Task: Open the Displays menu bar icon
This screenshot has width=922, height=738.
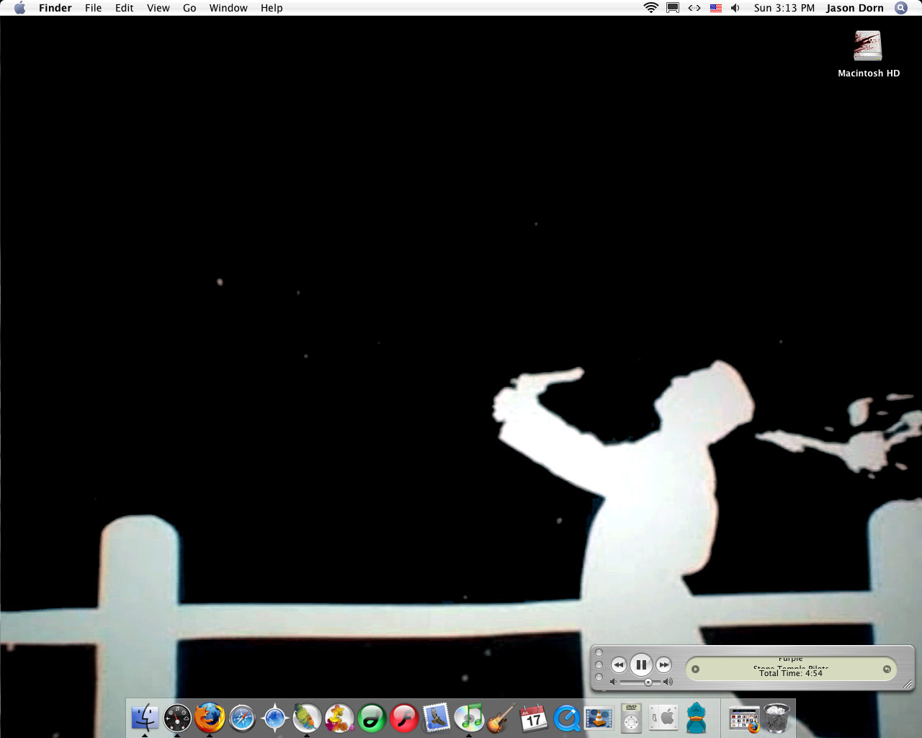Action: [x=673, y=8]
